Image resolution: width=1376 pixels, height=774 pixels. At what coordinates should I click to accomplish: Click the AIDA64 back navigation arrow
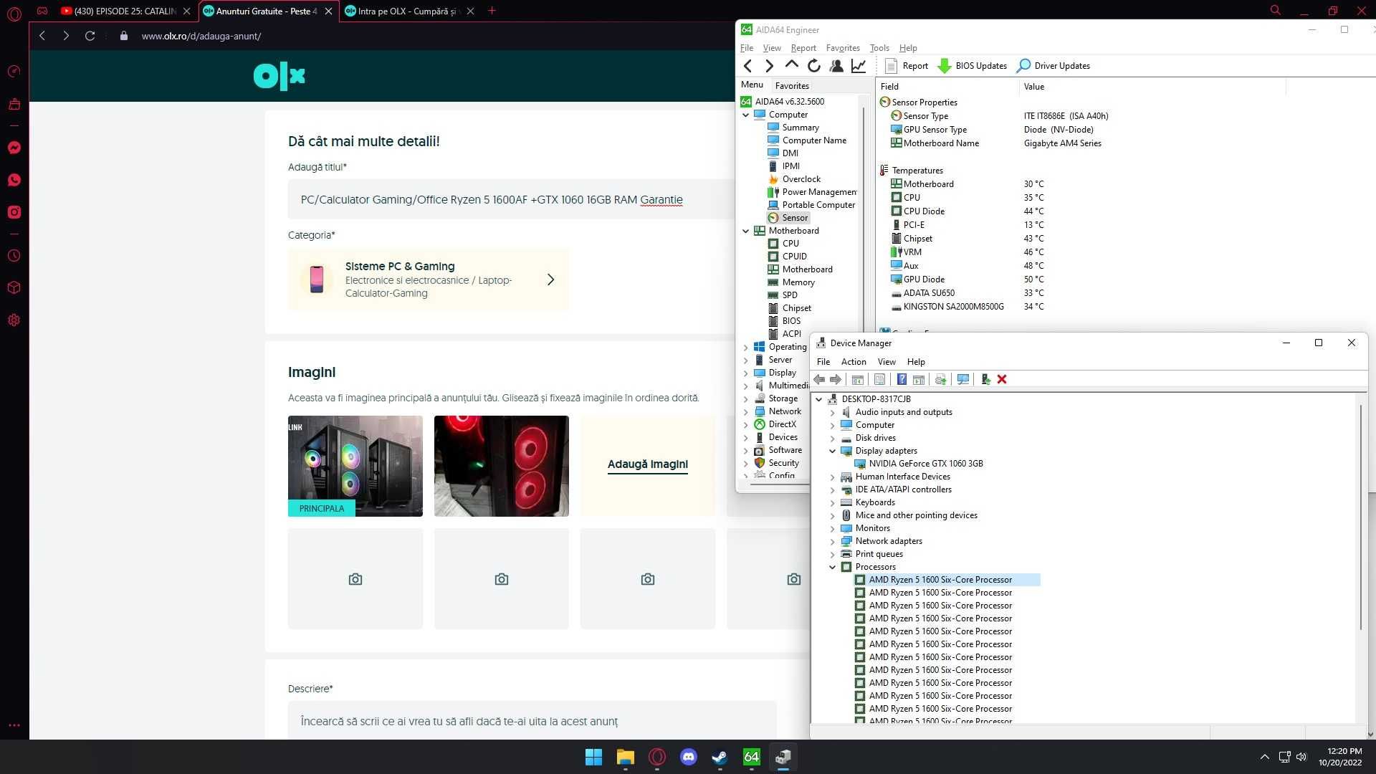[747, 66]
